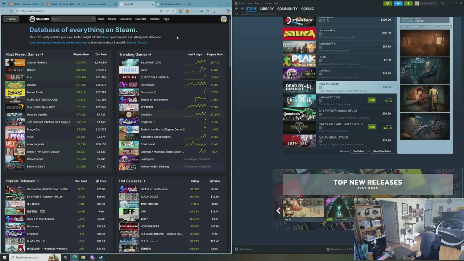464x261 pixels.
Task: Open View menu in Steam client
Action: point(250,3)
